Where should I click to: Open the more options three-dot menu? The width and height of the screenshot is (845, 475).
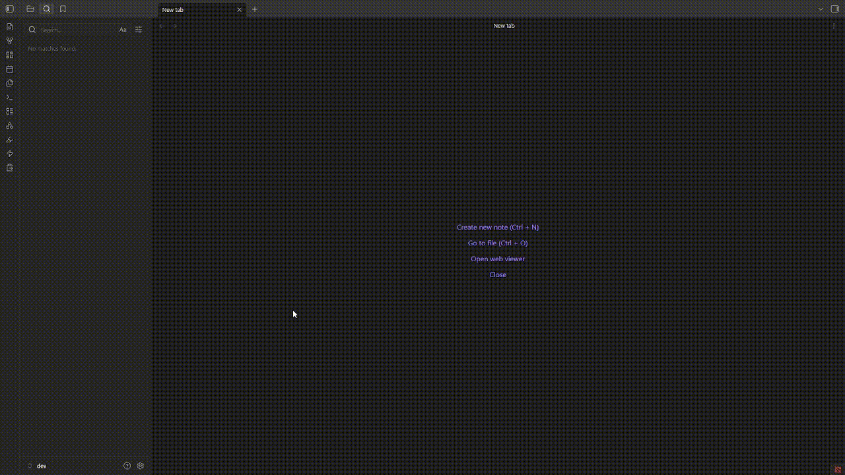coord(834,26)
